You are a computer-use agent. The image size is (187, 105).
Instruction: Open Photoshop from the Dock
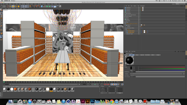(92, 102)
